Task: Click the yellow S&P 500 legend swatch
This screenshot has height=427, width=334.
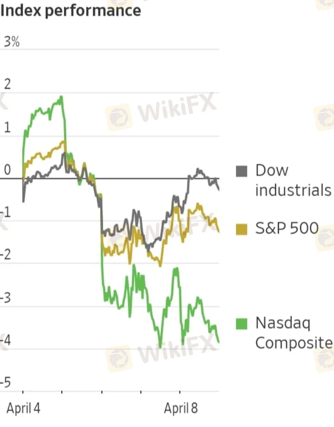Action: (x=242, y=229)
